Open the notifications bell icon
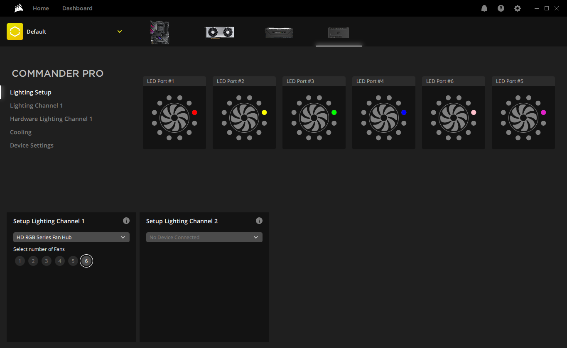The width and height of the screenshot is (567, 348). 484,8
